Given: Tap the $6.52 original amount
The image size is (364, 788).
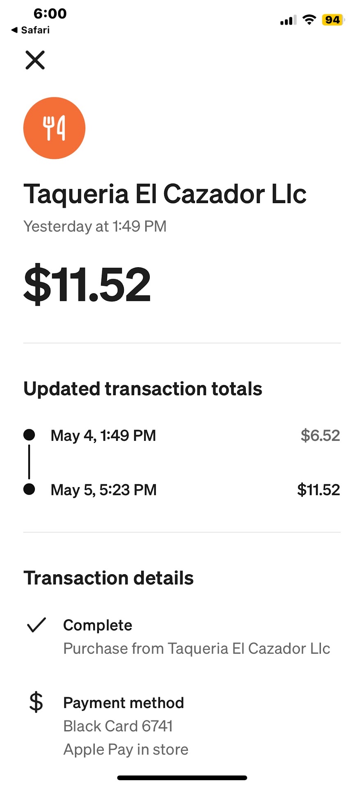Looking at the screenshot, I should 320,435.
